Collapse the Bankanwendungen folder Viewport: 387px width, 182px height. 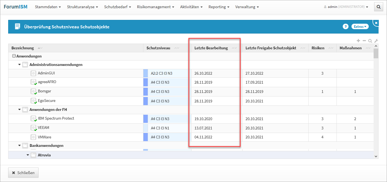click(19, 145)
